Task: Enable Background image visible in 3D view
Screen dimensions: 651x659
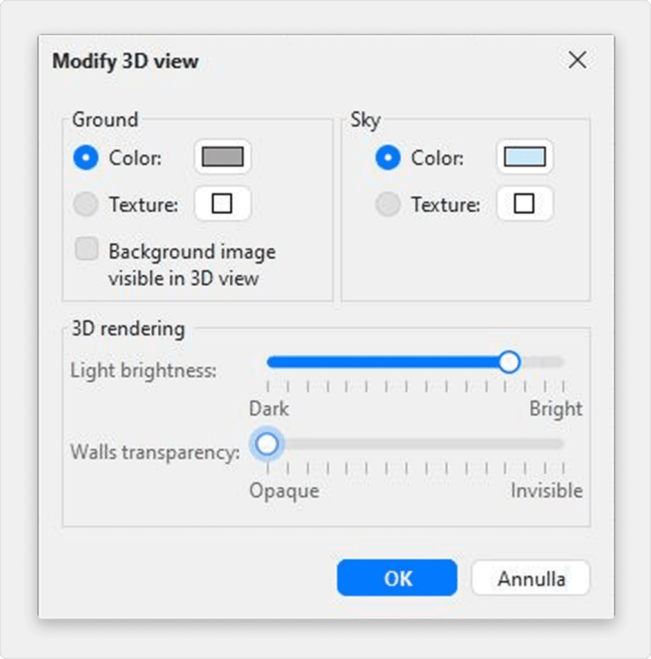Action: pos(87,249)
